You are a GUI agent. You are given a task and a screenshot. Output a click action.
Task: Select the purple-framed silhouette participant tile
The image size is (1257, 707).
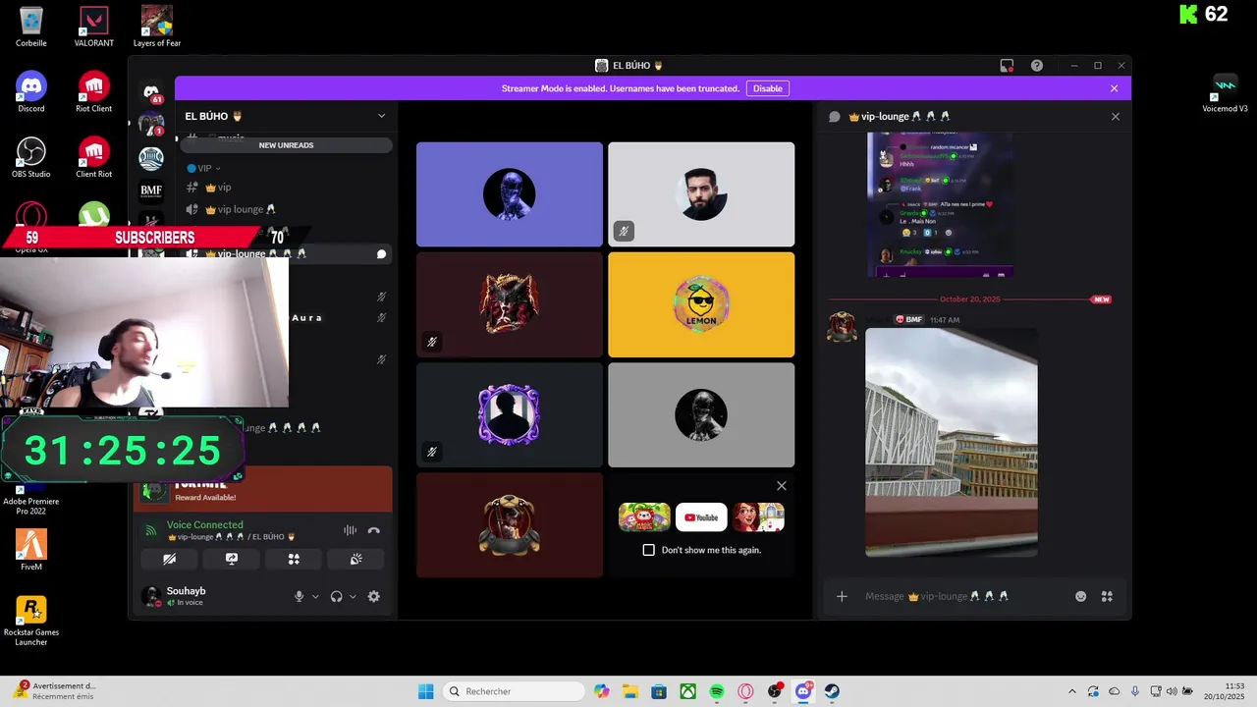pos(509,415)
